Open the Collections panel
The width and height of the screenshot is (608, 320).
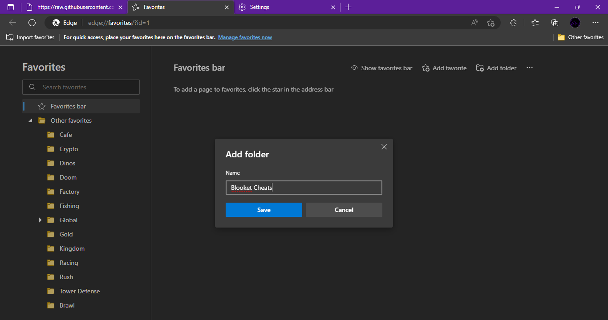click(554, 22)
